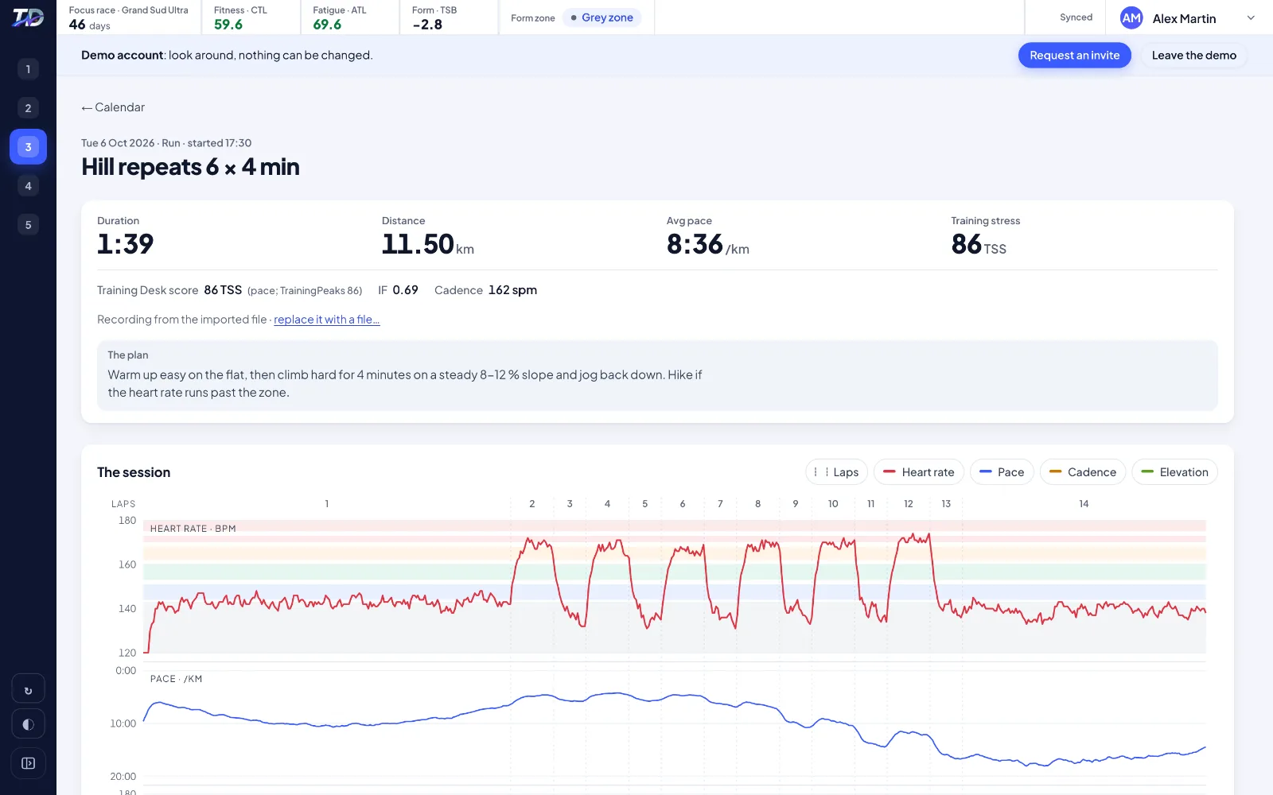Click the AM user avatar
The image size is (1273, 795).
[x=1131, y=17]
